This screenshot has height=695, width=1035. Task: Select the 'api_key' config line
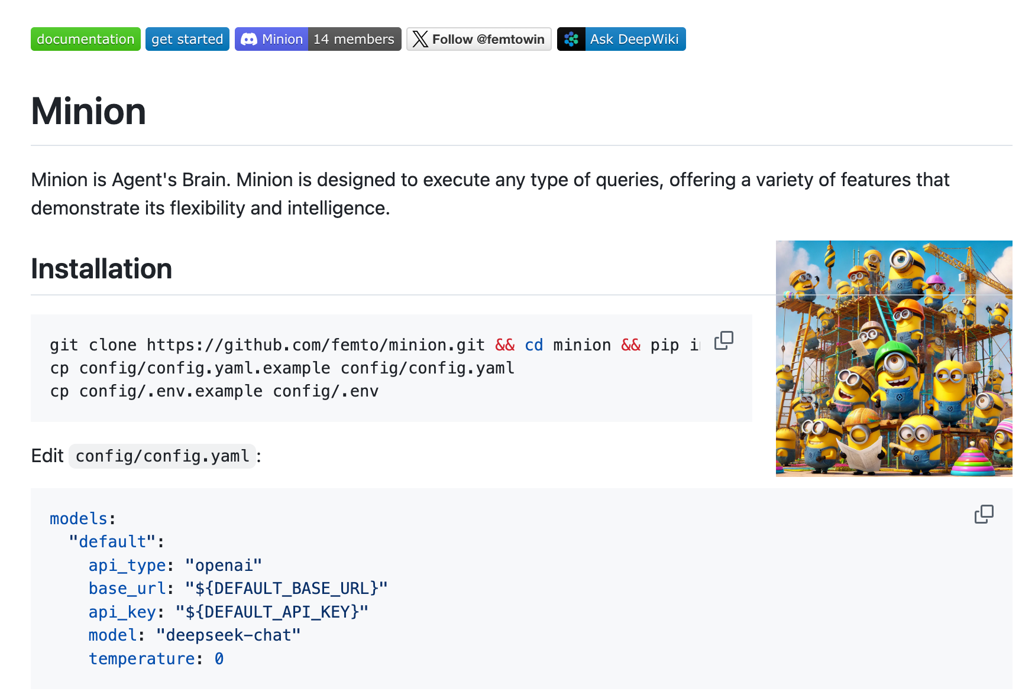228,612
